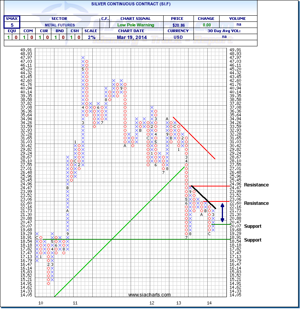The image size is (300, 309).
Task: Click the red descending trend line
Action: tap(194, 138)
